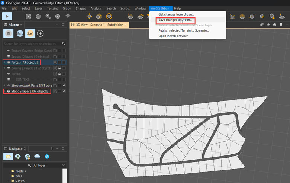Toggle the lock checkbox of Streetnetwork Paste layer
The image size is (290, 183).
tap(59, 85)
